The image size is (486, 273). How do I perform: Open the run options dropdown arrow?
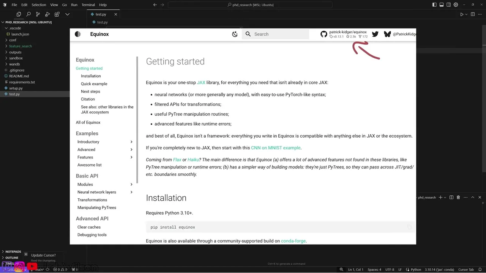(x=466, y=14)
